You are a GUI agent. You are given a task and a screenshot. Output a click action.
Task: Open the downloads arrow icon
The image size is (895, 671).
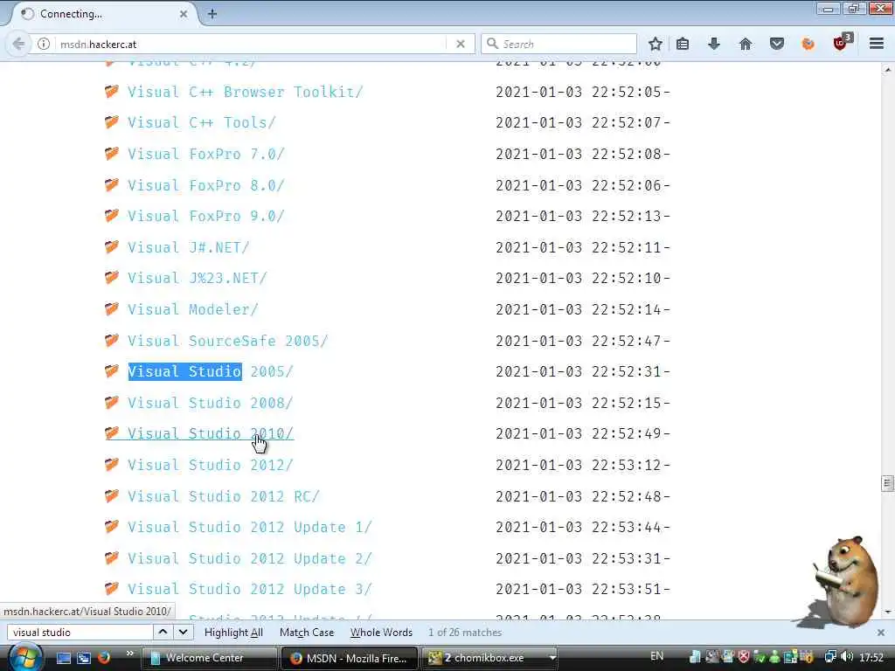(713, 44)
